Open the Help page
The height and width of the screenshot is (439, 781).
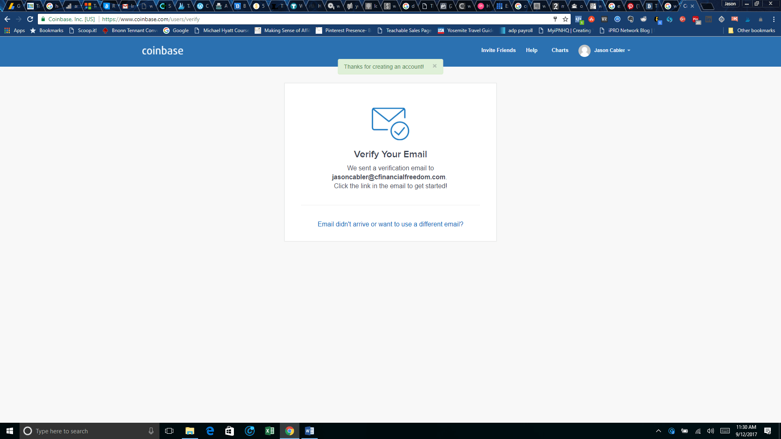click(532, 50)
